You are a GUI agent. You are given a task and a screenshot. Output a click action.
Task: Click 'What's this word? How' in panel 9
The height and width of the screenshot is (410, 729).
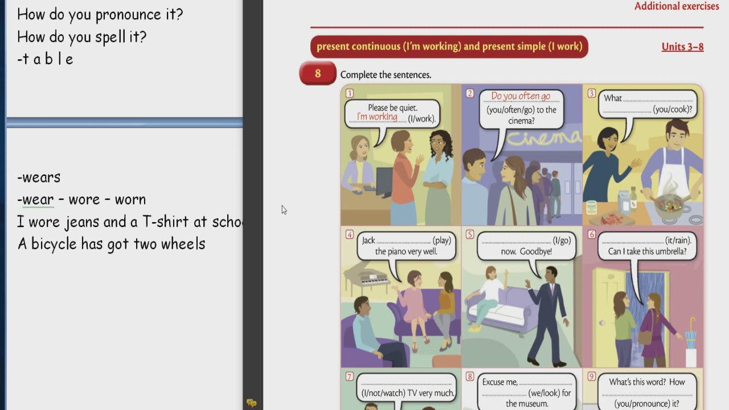click(x=647, y=382)
